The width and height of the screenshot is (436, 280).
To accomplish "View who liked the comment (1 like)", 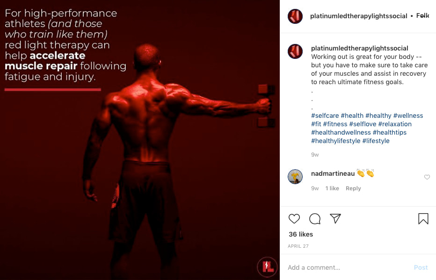I will pos(332,188).
